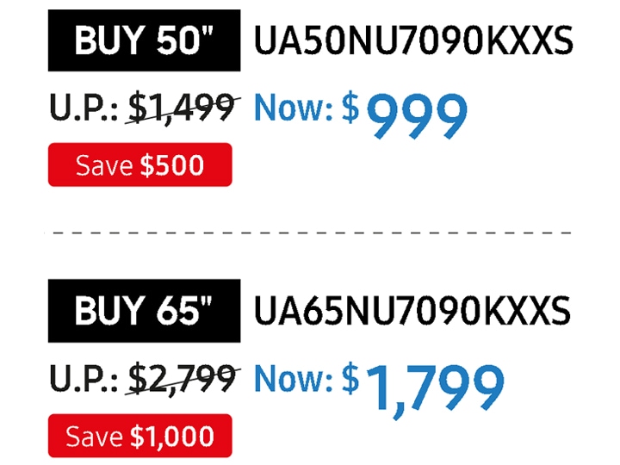Click the red Save $500 badge
The image size is (620, 465).
(140, 164)
